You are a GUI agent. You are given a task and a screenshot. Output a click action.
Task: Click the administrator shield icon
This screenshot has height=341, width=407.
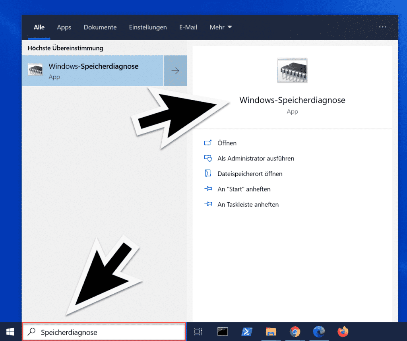pyautogui.click(x=208, y=158)
